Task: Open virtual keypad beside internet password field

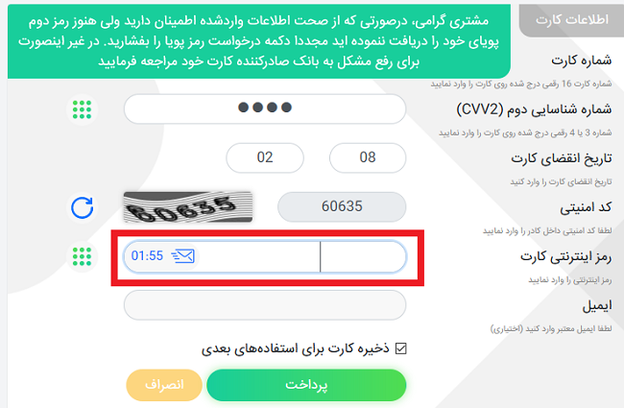Action: click(82, 256)
